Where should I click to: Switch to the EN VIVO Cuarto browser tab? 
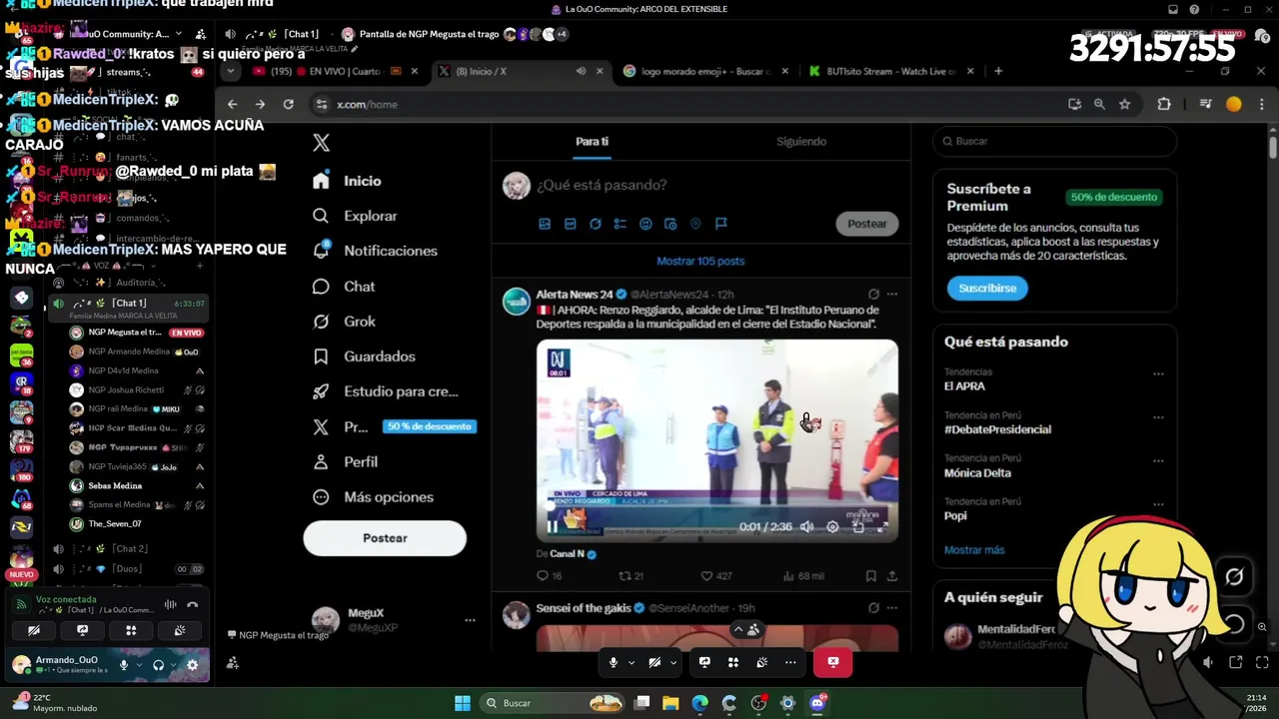click(337, 71)
